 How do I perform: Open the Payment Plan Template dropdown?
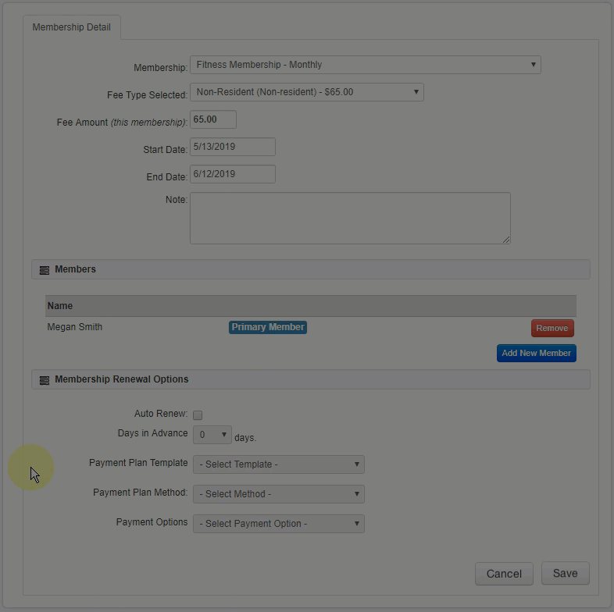(x=278, y=464)
